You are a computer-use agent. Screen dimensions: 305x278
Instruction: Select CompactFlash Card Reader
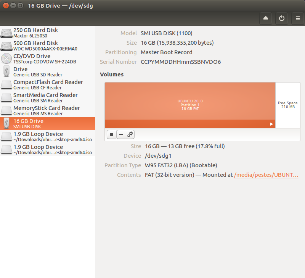(48, 85)
